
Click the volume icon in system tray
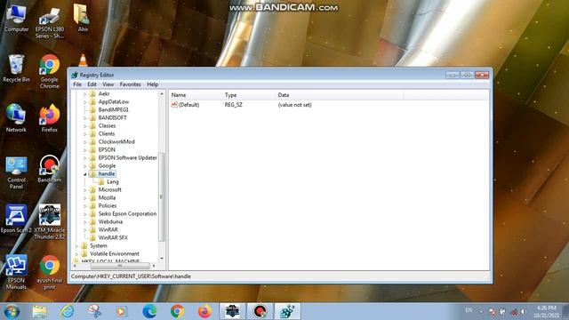tap(524, 312)
